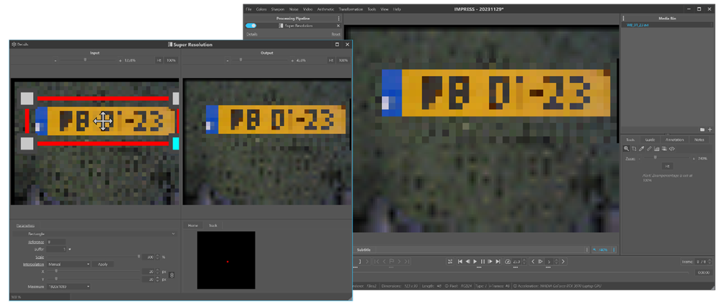Switch to the Guide tab
Image resolution: width=718 pixels, height=305 pixels.
(x=651, y=140)
